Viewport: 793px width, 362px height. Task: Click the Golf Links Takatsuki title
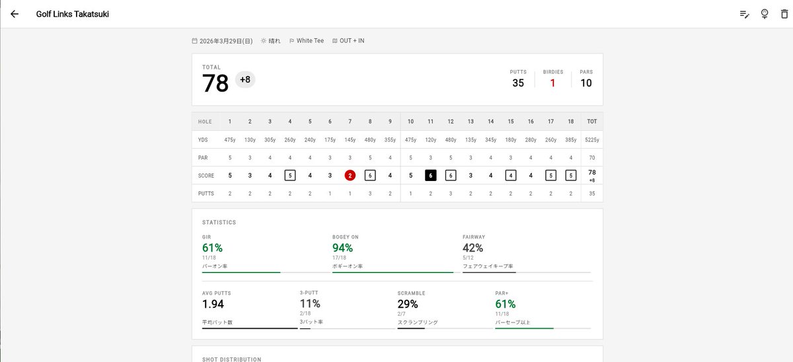coord(73,14)
